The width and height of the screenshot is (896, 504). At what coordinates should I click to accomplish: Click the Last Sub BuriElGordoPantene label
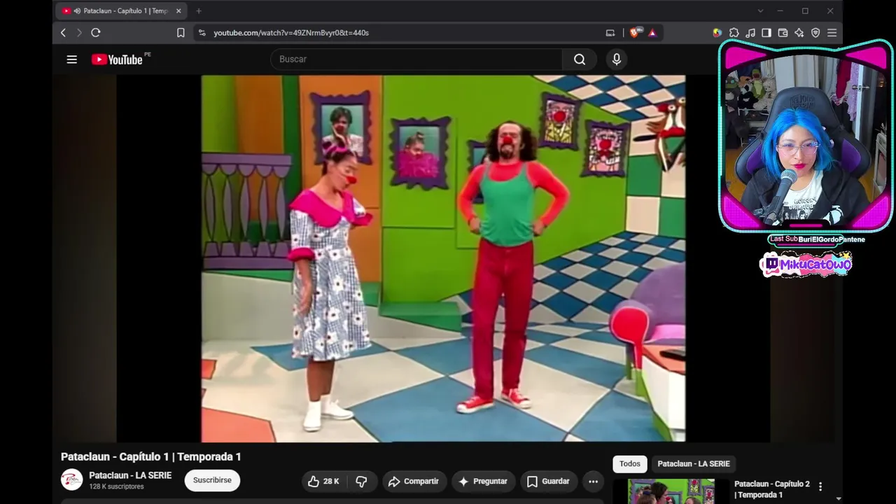[x=818, y=239]
